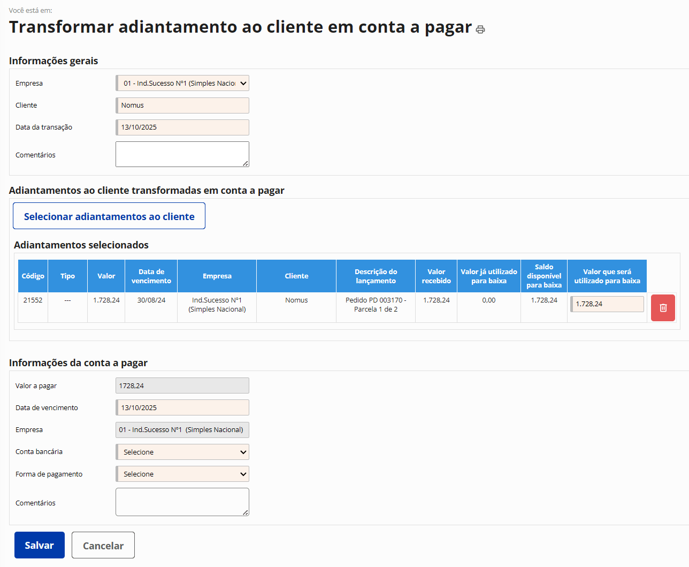Viewport: 689px width, 567px height.
Task: Click the Saldo disponível para baixa column header
Action: click(x=544, y=276)
